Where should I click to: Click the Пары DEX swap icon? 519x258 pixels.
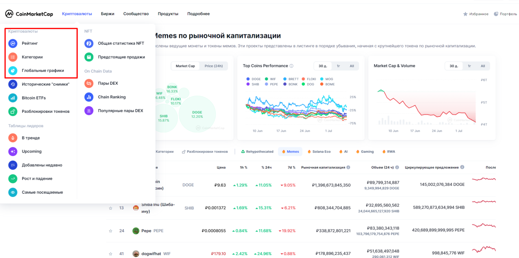[89, 83]
